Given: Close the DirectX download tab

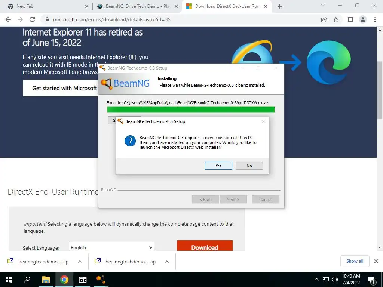Looking at the screenshot, I should tap(266, 7).
